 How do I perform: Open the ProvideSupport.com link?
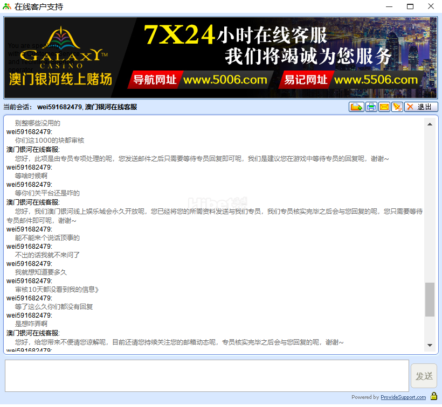[x=403, y=397]
